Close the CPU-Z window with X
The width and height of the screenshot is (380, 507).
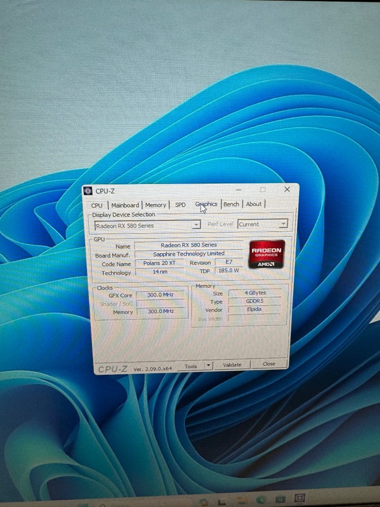click(287, 189)
